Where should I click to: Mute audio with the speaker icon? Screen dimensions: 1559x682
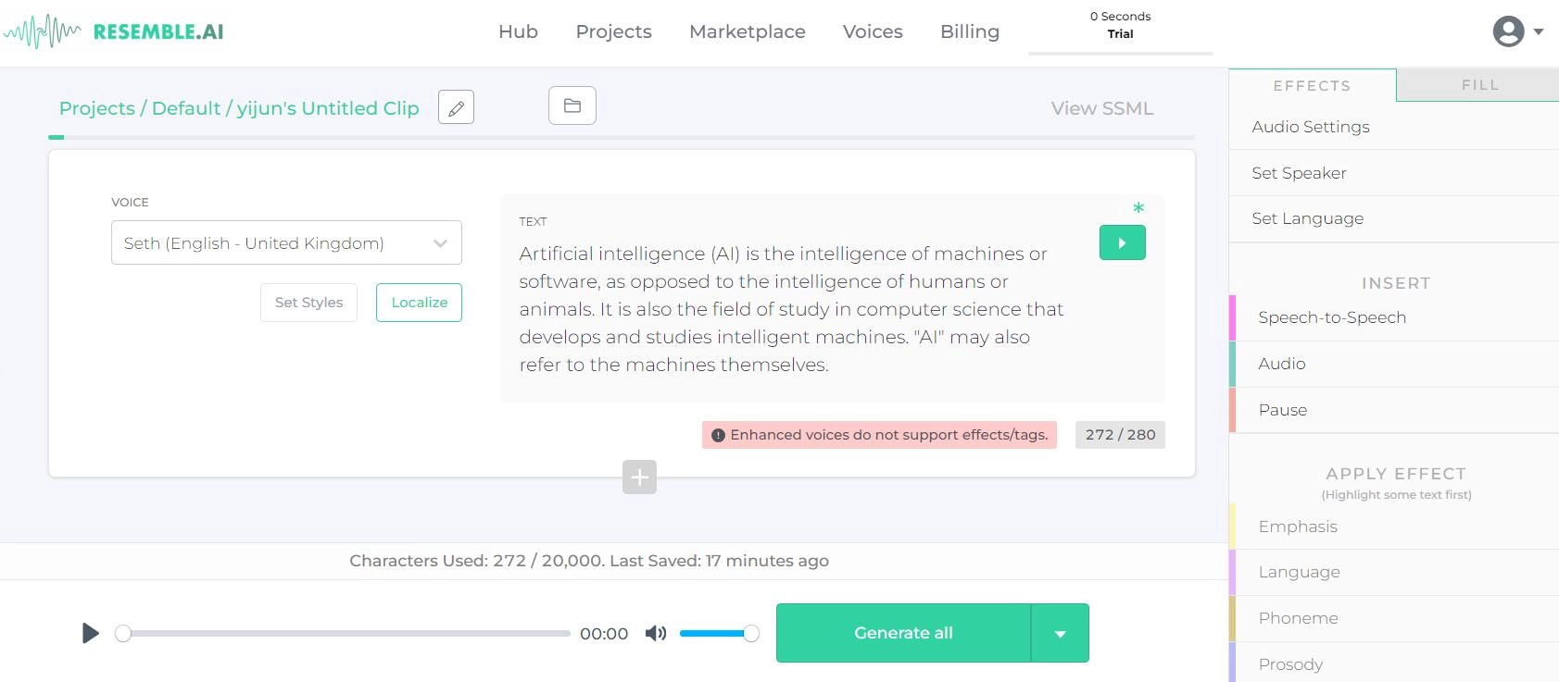pos(656,633)
